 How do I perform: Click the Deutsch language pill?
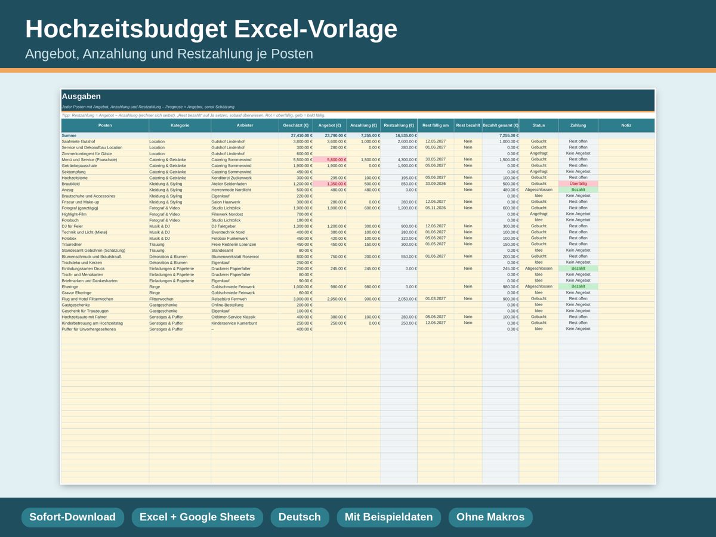pos(300,517)
